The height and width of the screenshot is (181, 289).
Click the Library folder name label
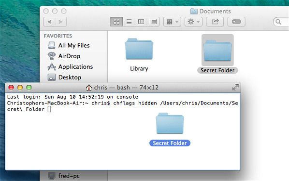pos(139,69)
